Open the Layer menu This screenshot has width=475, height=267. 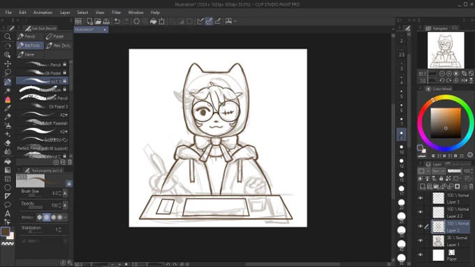click(x=65, y=13)
